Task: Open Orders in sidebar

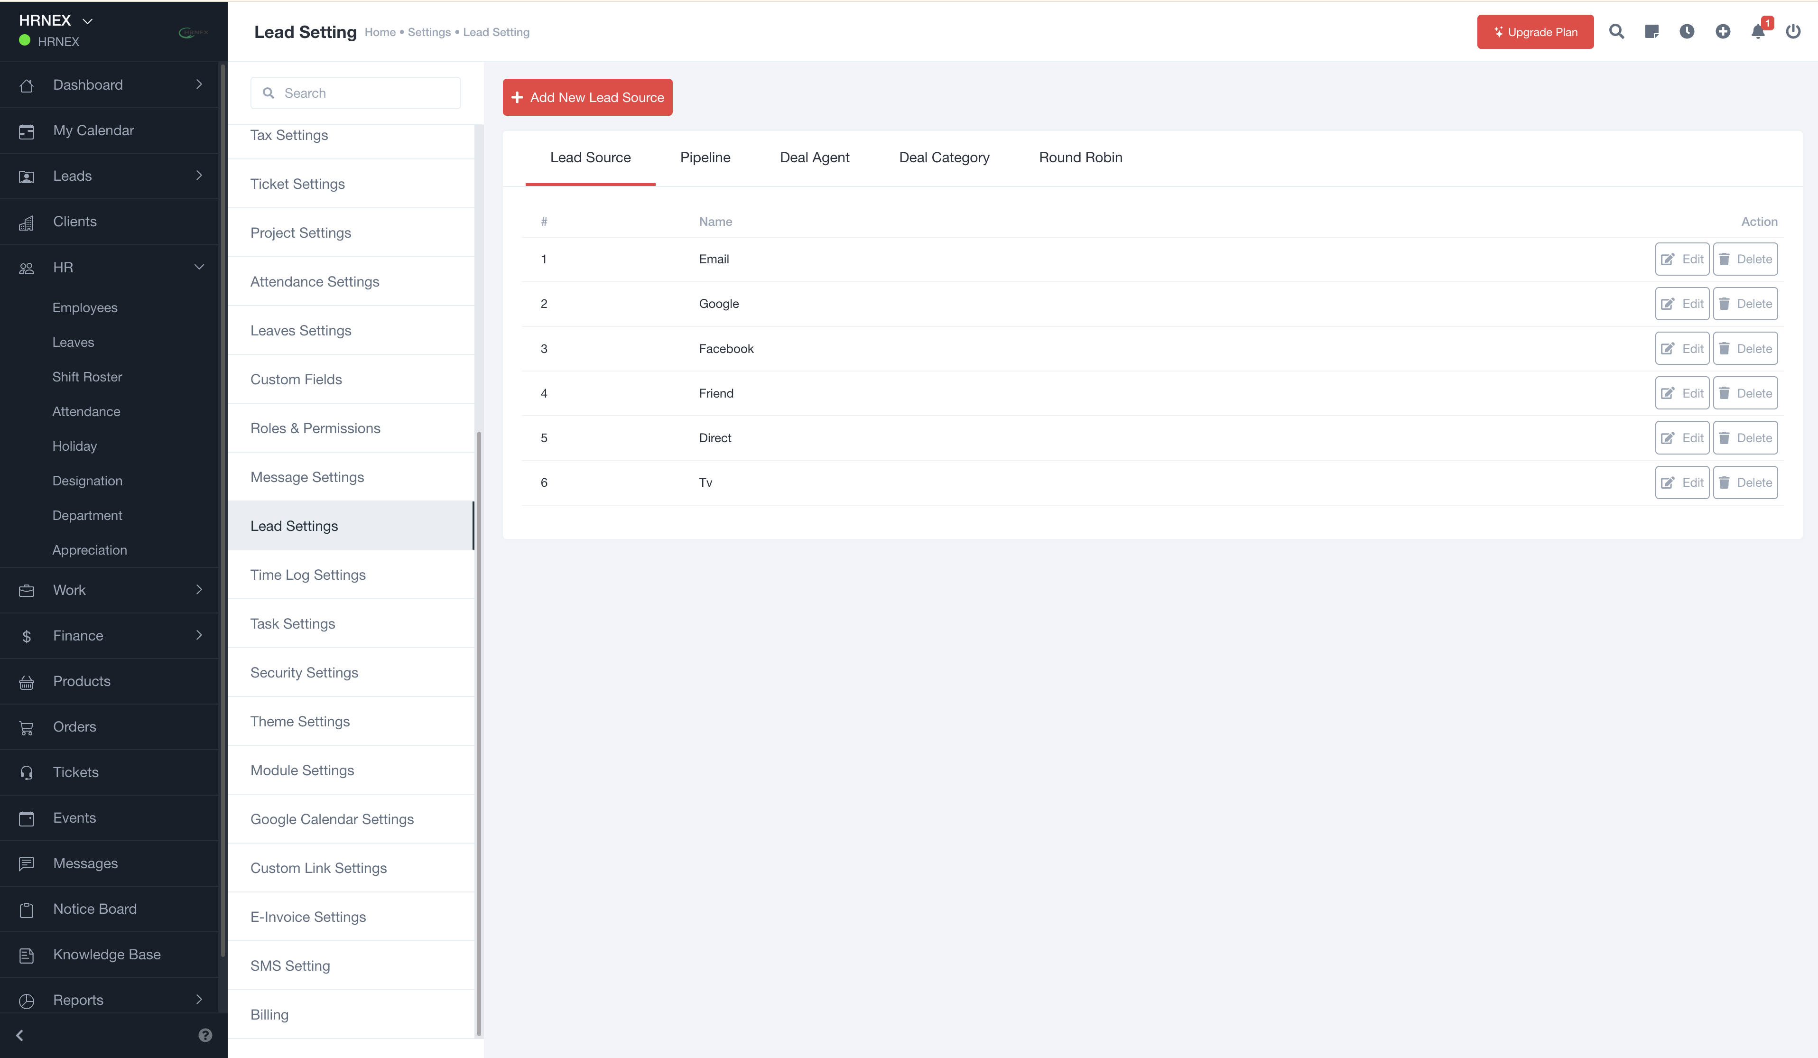Action: click(x=109, y=727)
